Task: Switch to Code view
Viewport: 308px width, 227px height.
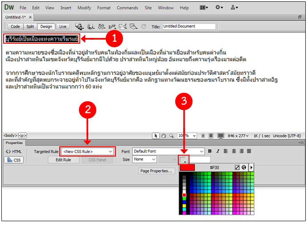Action: (15, 26)
